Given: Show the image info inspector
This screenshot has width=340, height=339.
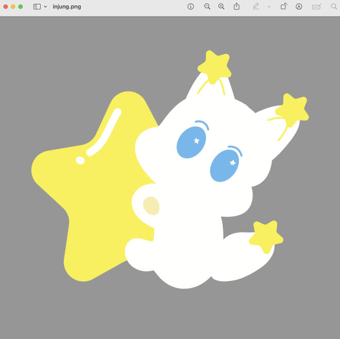Looking at the screenshot, I should click(x=191, y=7).
